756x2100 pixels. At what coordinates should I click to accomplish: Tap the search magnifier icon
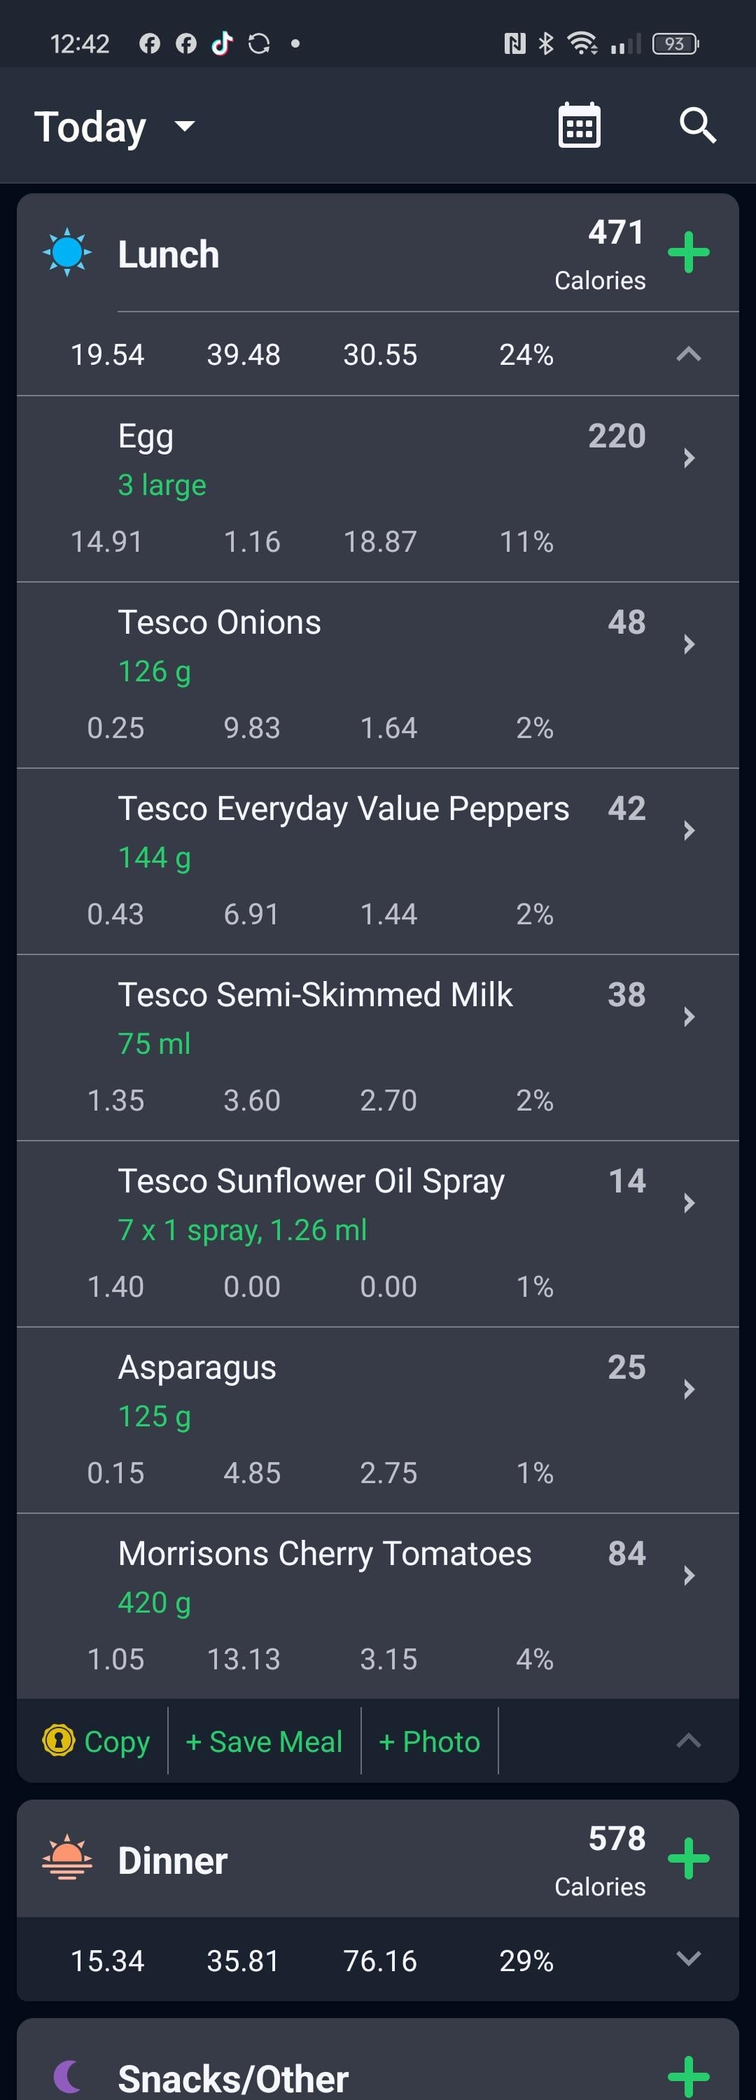coord(697,125)
